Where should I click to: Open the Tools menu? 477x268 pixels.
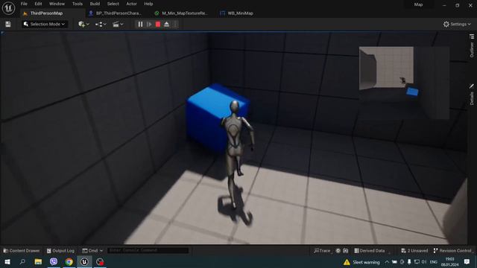78,4
